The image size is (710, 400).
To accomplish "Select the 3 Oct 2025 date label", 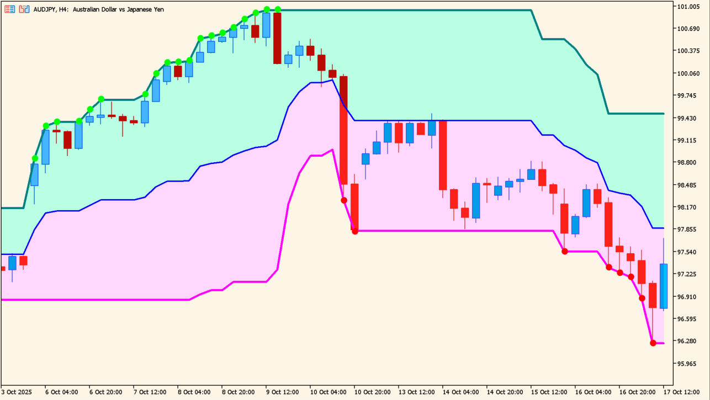I will point(18,392).
